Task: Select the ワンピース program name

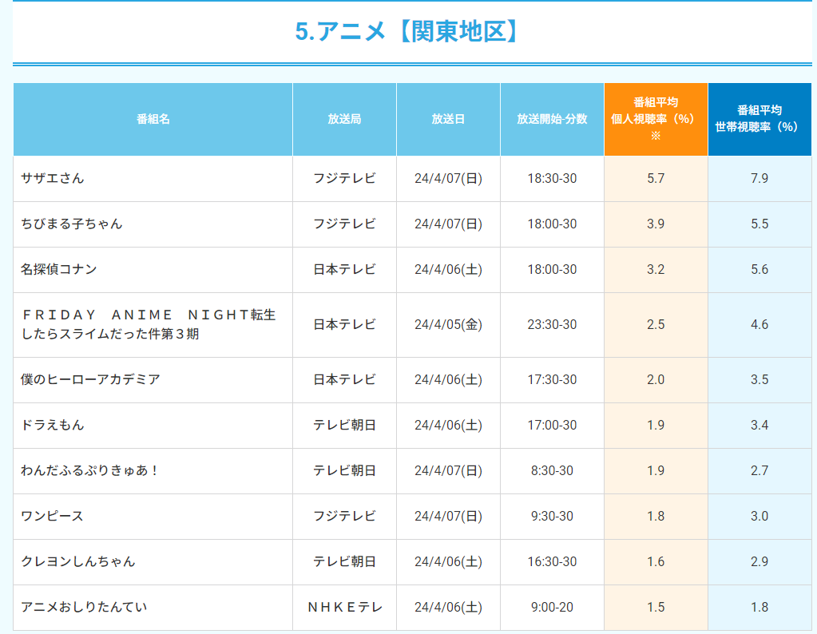Action: 53,516
